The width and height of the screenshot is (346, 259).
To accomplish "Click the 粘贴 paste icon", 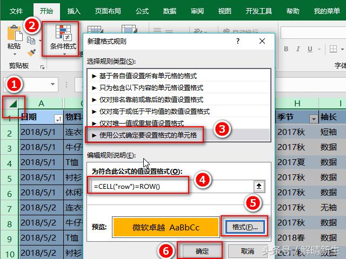I will [15, 33].
